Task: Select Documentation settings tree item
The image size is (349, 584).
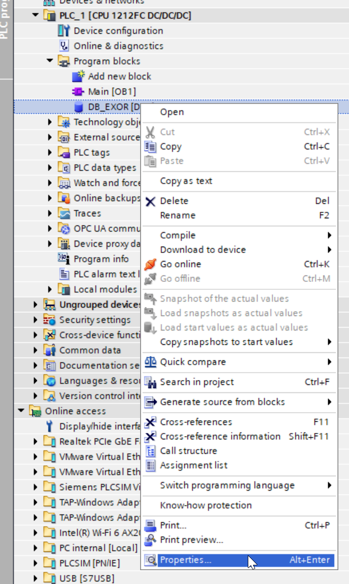Action: tap(99, 365)
